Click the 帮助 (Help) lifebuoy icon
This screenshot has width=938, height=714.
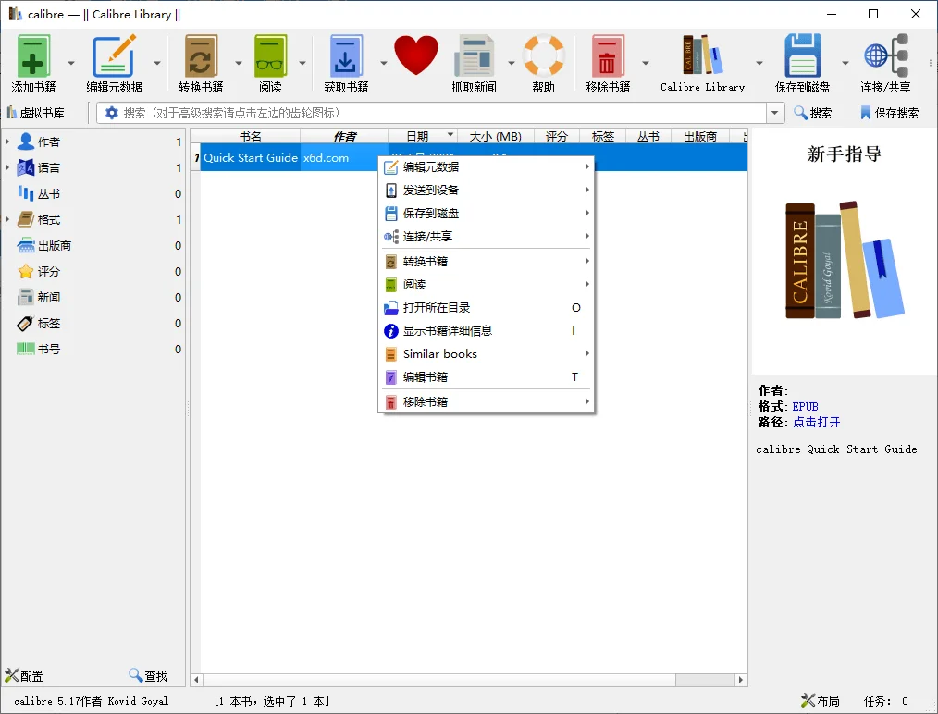[543, 57]
